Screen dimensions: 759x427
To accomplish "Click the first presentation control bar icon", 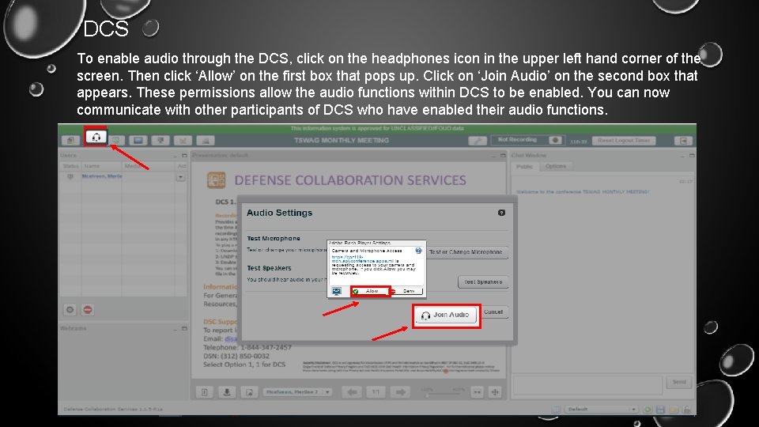I will pyautogui.click(x=205, y=392).
